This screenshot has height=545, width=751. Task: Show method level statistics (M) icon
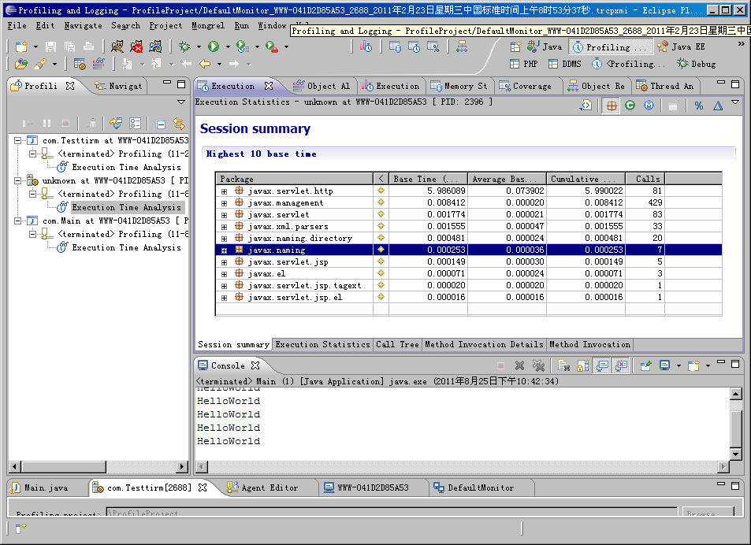[649, 106]
